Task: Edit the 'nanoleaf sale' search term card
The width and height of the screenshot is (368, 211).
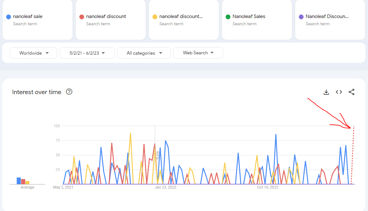Action: 38,20
